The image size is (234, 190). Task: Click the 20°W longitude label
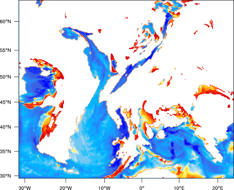pos(66,188)
